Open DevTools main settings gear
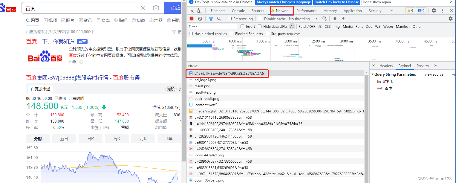This screenshot has width=456, height=183. [434, 10]
